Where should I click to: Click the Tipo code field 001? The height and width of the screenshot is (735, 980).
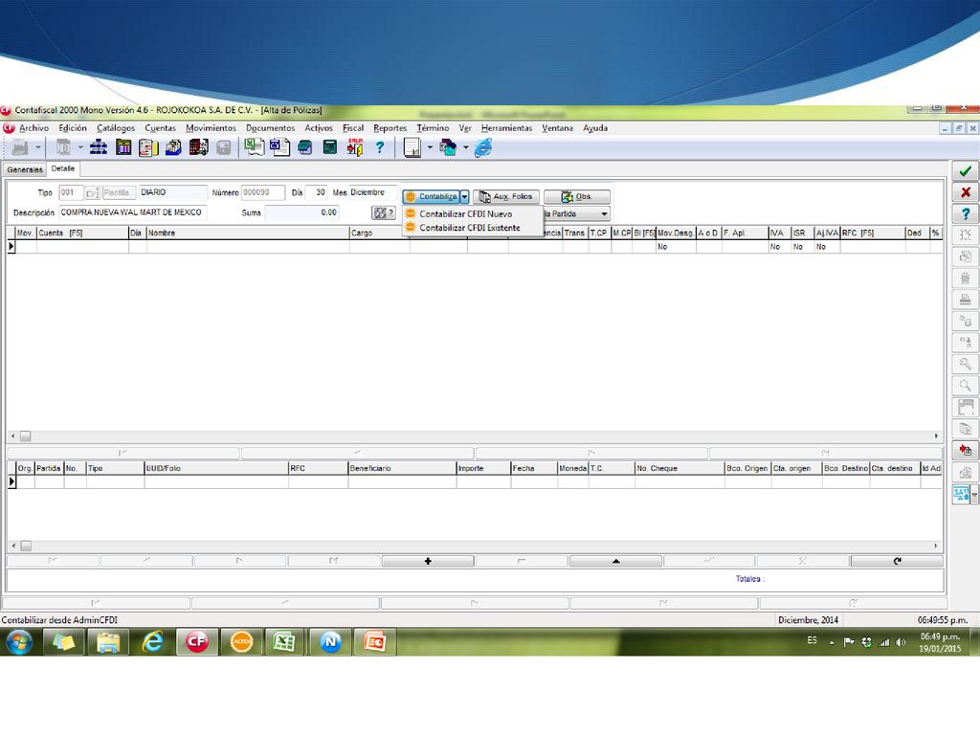click(71, 192)
